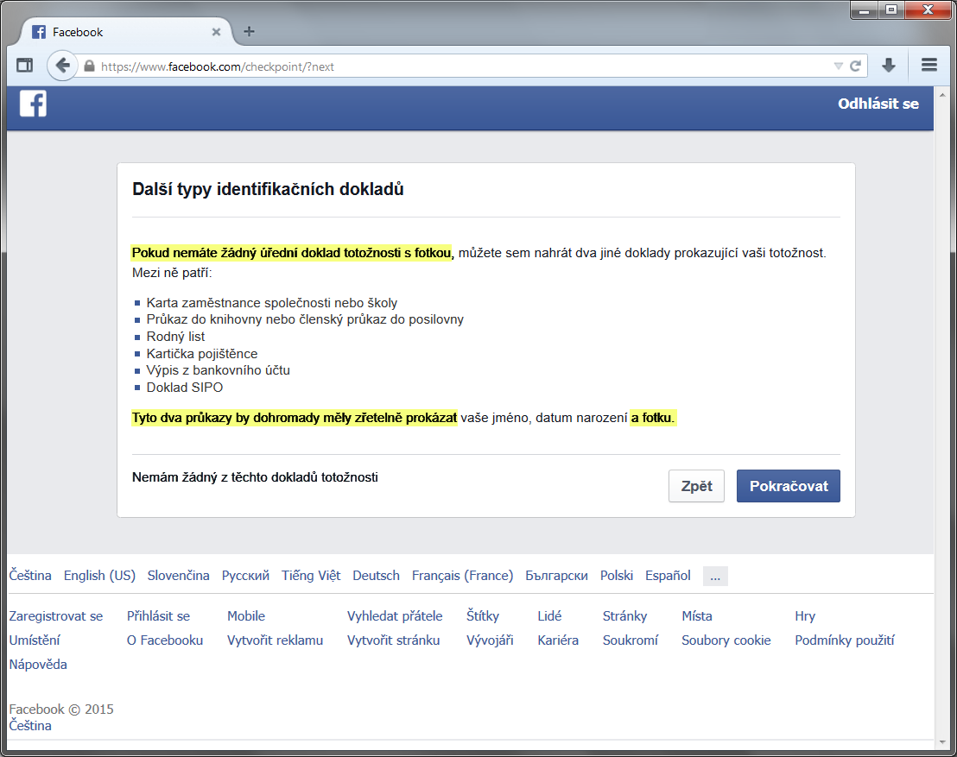Click the Zpět button
957x757 pixels.
click(696, 486)
